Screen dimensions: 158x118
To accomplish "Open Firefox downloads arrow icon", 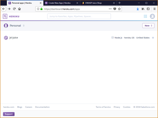I will pos(138,9).
